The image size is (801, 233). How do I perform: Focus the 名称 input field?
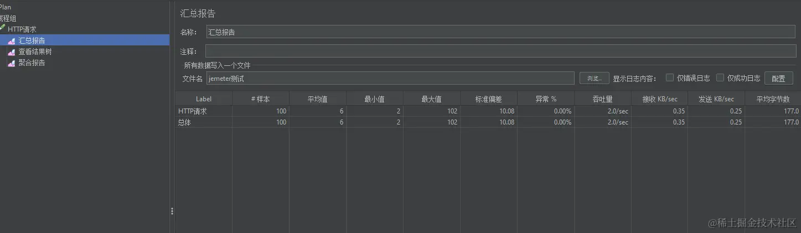point(500,32)
